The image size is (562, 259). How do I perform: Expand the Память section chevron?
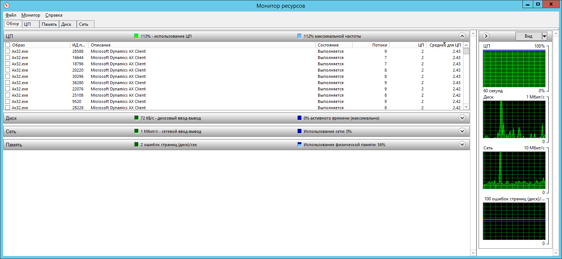pos(462,145)
